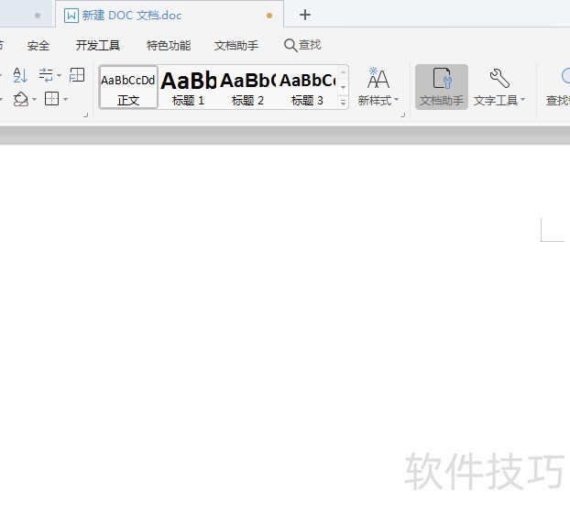Click the borders icon
Screen dimensions: 570x514
(x=51, y=99)
